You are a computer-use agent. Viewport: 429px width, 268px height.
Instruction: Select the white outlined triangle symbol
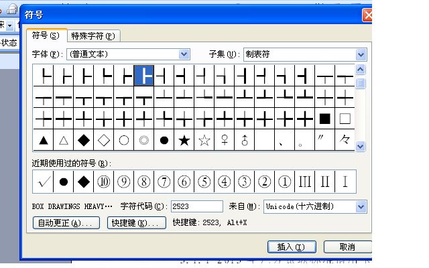(64, 140)
